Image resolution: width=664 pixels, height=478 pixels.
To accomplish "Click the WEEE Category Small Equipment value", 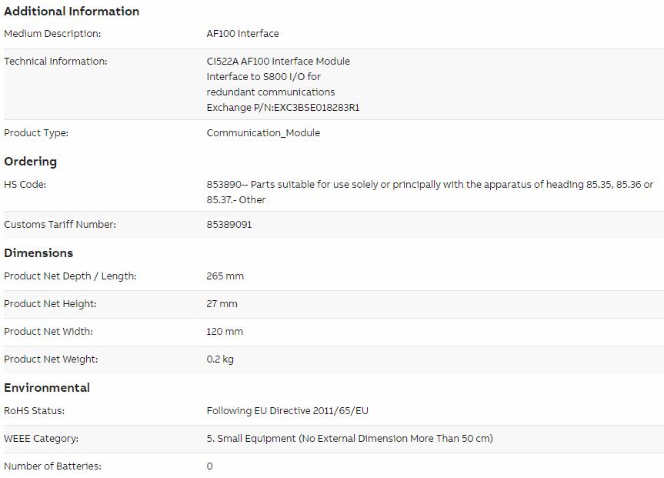I will click(x=350, y=439).
